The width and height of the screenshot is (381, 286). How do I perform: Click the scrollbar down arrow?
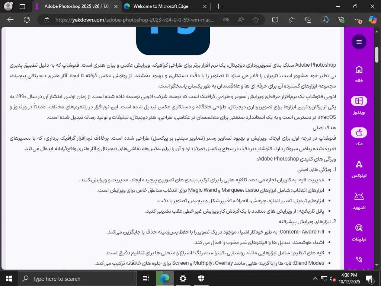[x=377, y=265]
